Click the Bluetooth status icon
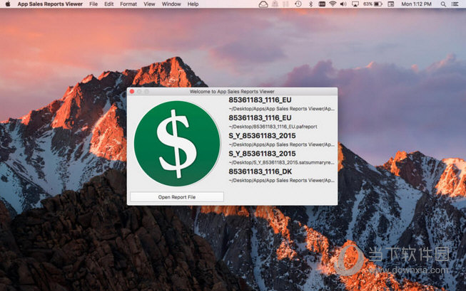Image resolution: width=466 pixels, height=291 pixels. tap(310, 4)
